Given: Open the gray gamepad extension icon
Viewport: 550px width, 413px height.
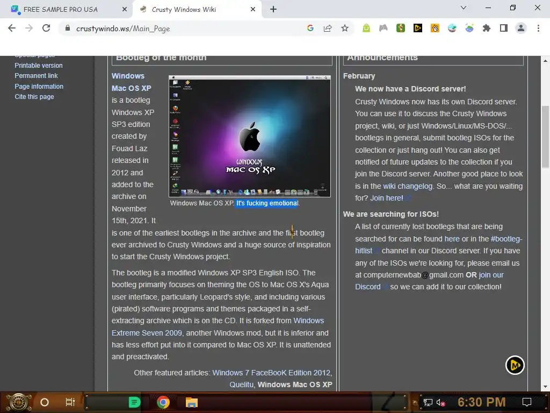Looking at the screenshot, I should pyautogui.click(x=383, y=28).
